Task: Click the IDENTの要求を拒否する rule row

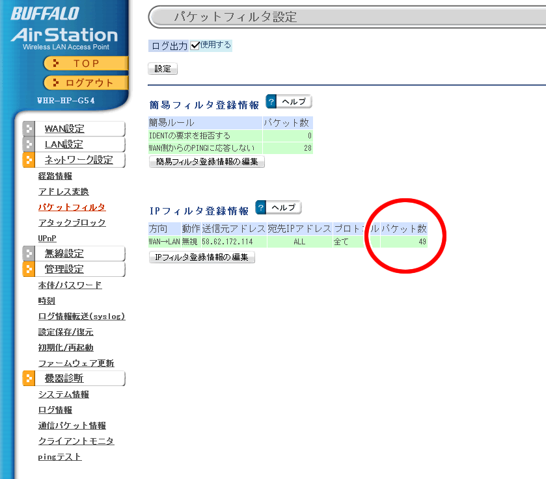Action: pyautogui.click(x=230, y=135)
